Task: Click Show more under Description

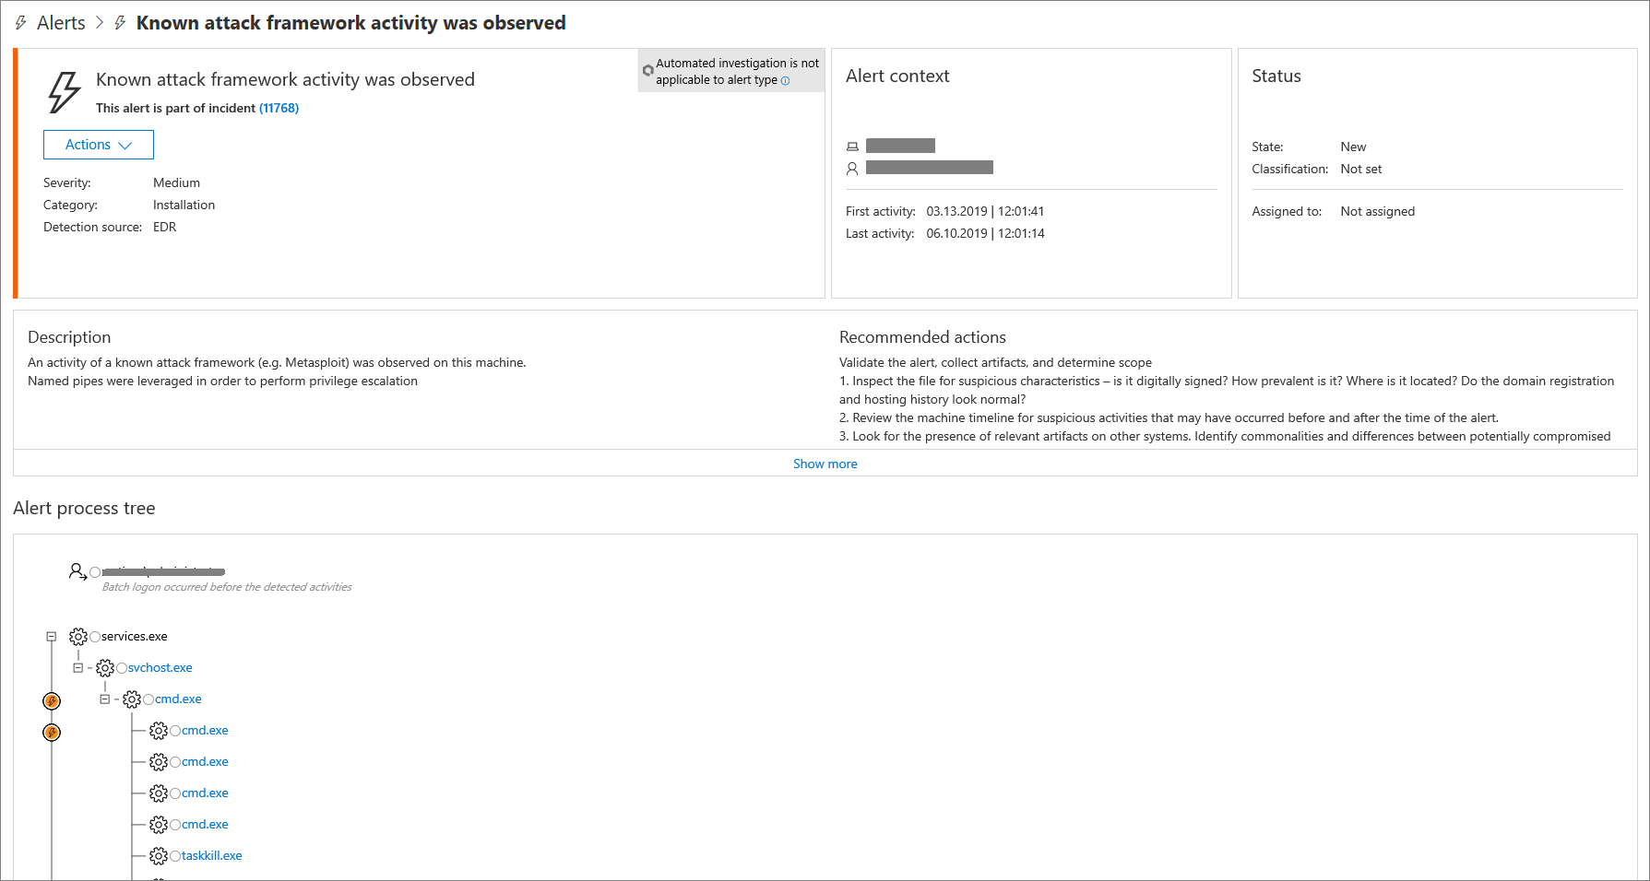Action: click(x=825, y=464)
